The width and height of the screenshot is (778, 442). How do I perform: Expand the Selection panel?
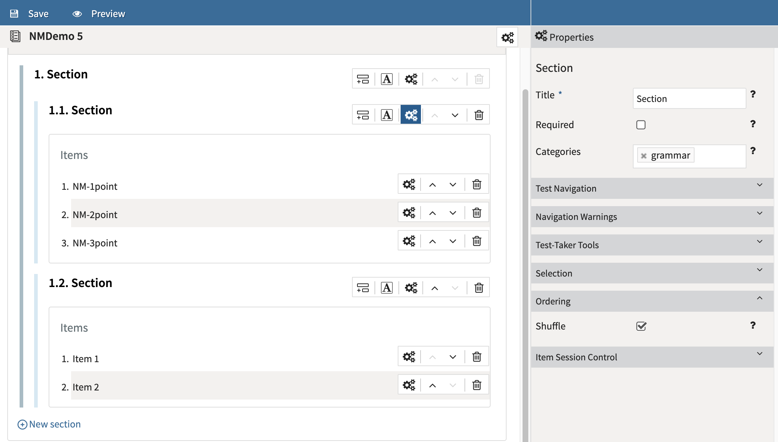(652, 273)
